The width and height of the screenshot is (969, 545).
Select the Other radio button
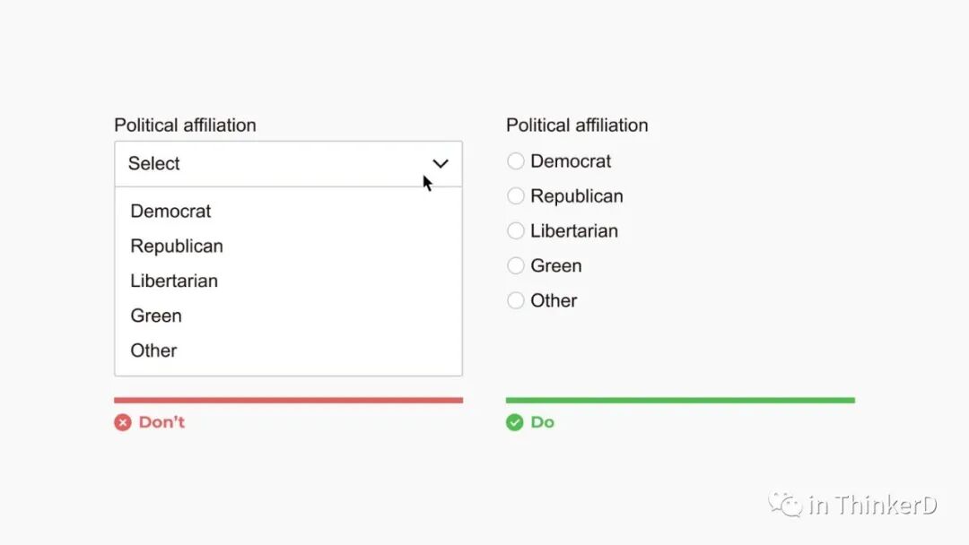coord(516,301)
